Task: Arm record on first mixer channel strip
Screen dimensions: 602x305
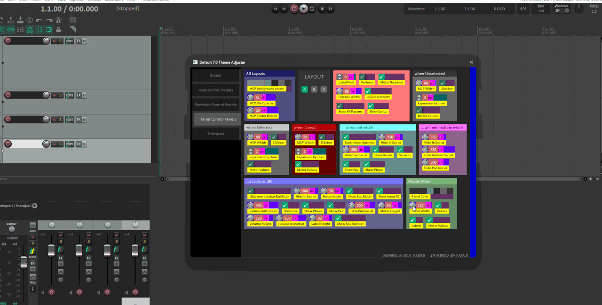Action: pos(51,292)
